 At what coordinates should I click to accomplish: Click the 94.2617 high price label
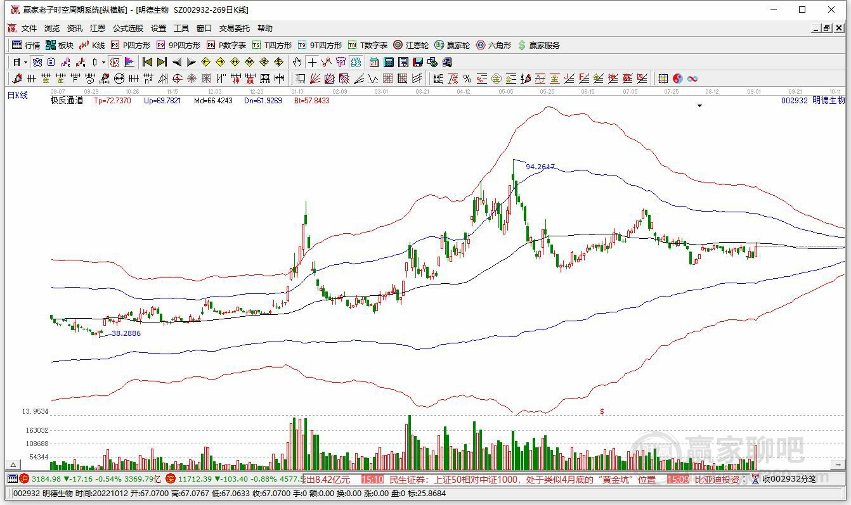click(540, 167)
